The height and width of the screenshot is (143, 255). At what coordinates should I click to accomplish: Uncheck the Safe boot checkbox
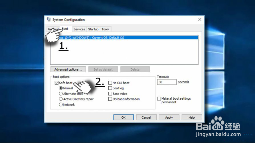click(56, 83)
